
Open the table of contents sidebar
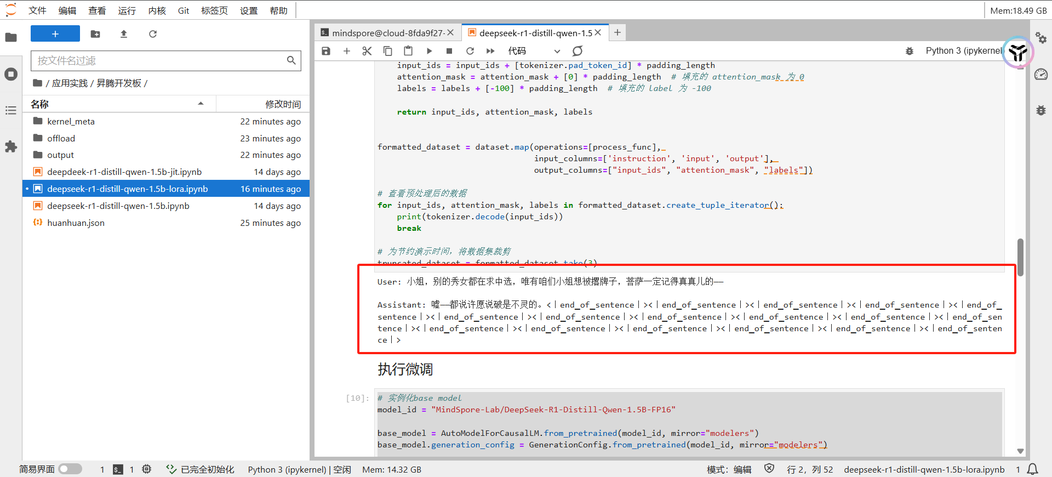tap(11, 110)
